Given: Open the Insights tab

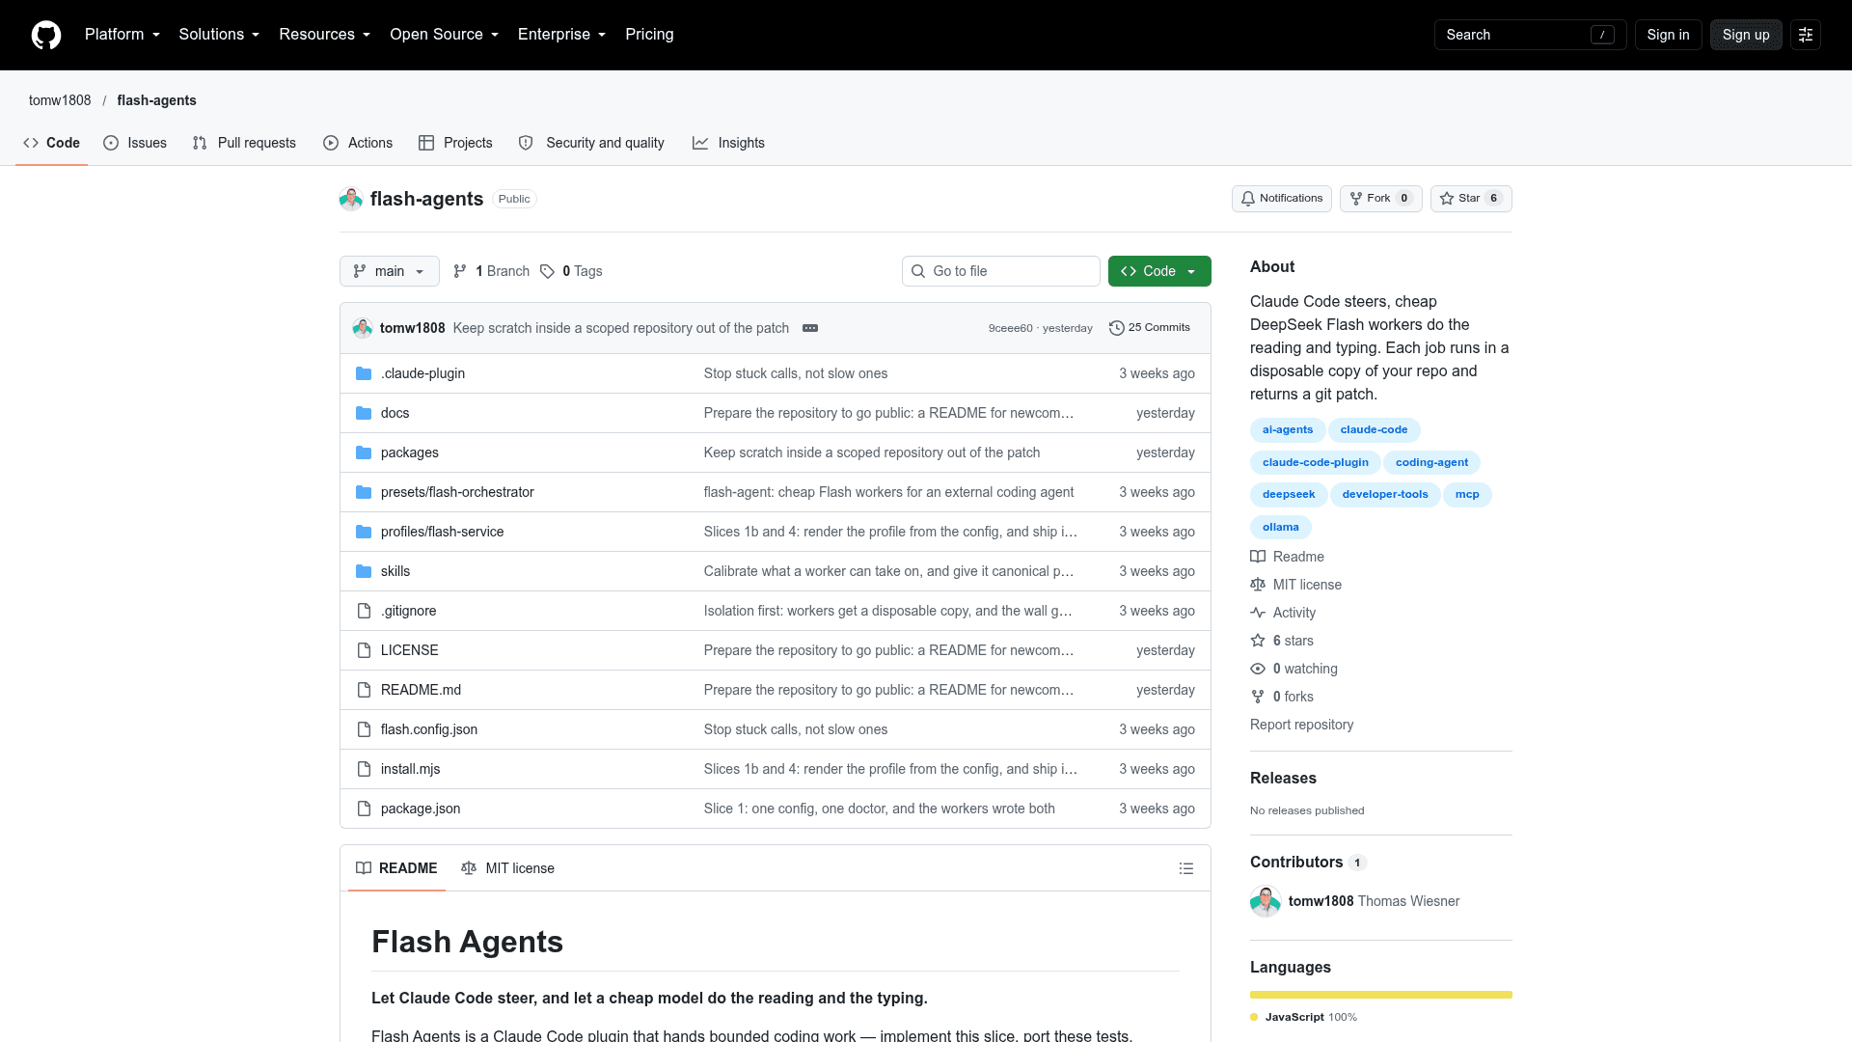Looking at the screenshot, I should [728, 143].
